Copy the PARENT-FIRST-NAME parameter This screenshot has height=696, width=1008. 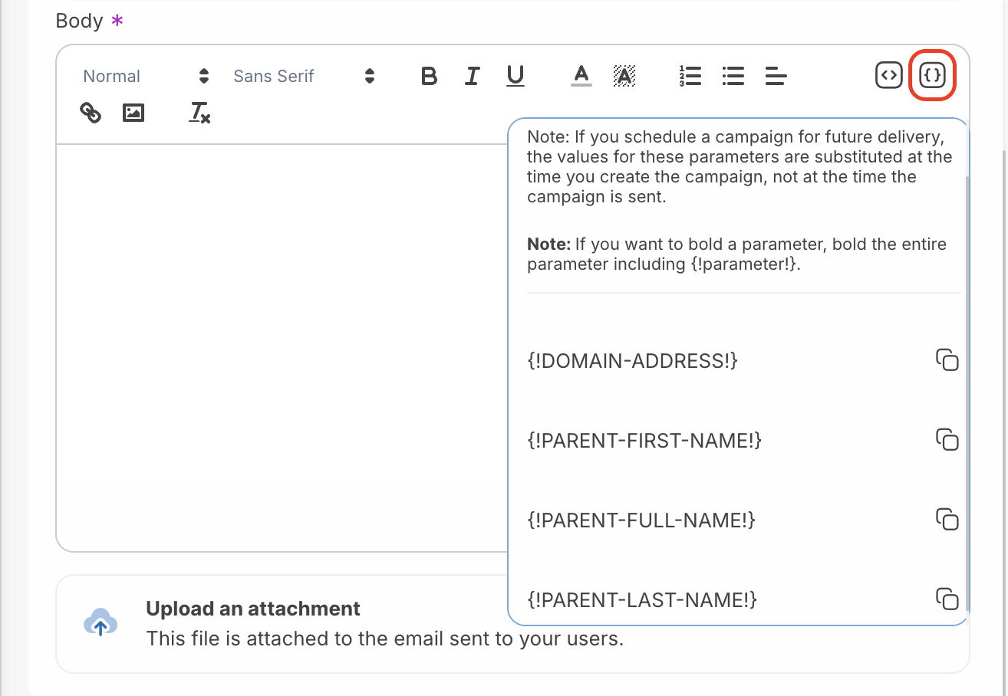(x=947, y=440)
